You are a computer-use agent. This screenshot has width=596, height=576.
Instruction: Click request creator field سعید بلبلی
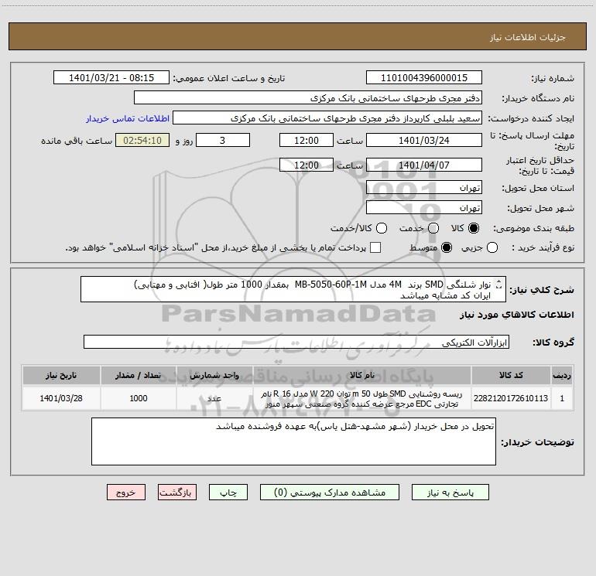[x=327, y=118]
